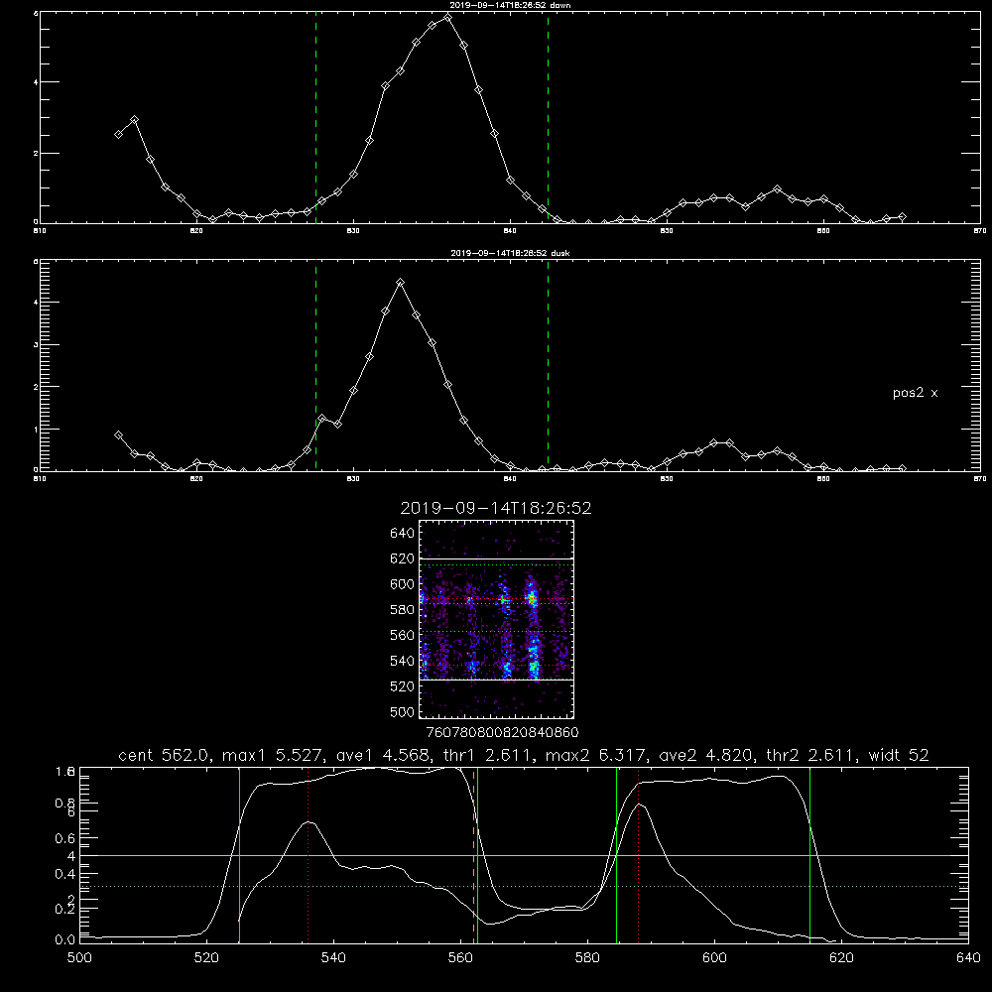Screen dimensions: 992x992
Task: Select rightmost diamond data point of dawn curve
Action: click(902, 217)
